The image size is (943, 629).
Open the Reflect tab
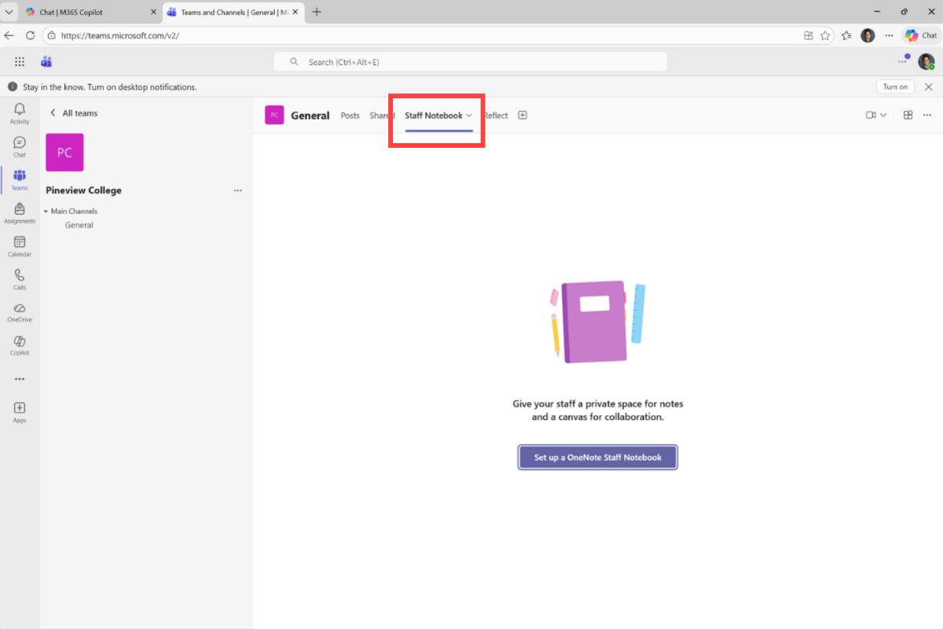(495, 116)
